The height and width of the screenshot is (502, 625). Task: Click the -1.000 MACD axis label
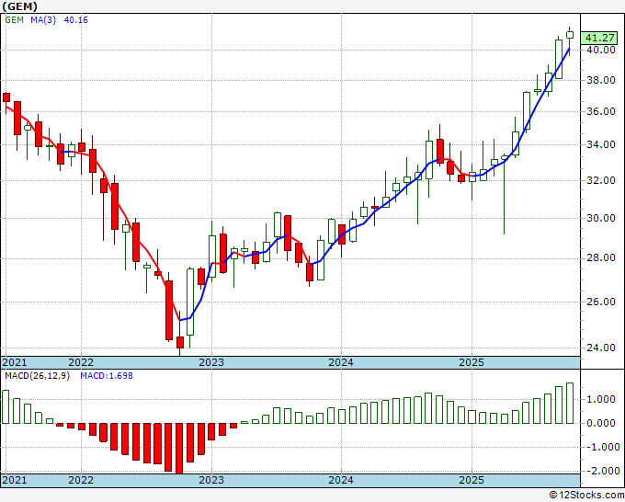coord(602,447)
